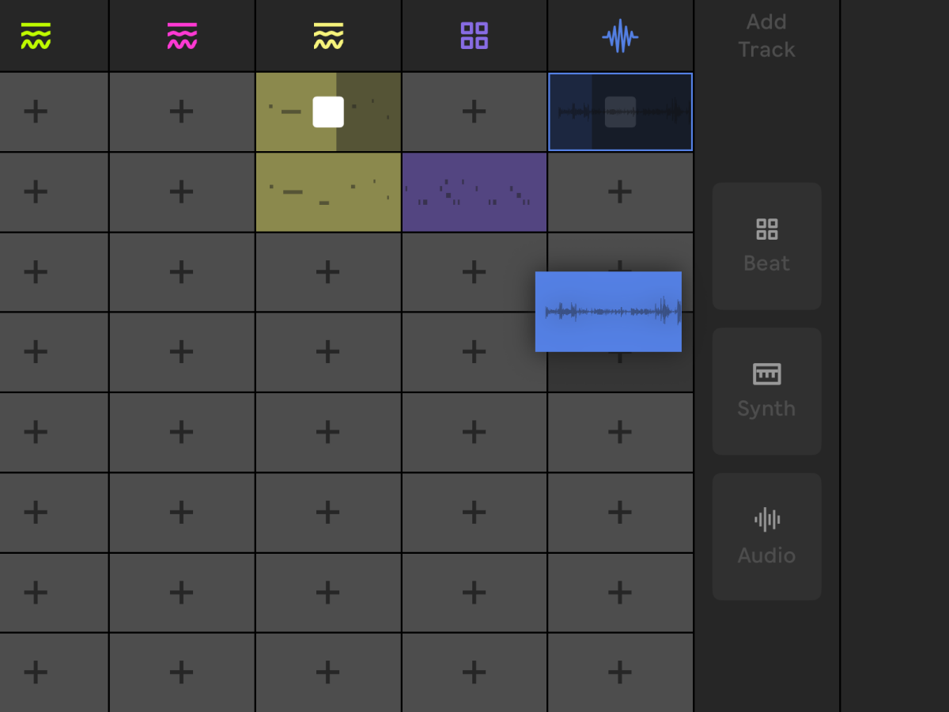Select the pink synth track header icon
The height and width of the screenshot is (712, 949).
click(x=182, y=36)
